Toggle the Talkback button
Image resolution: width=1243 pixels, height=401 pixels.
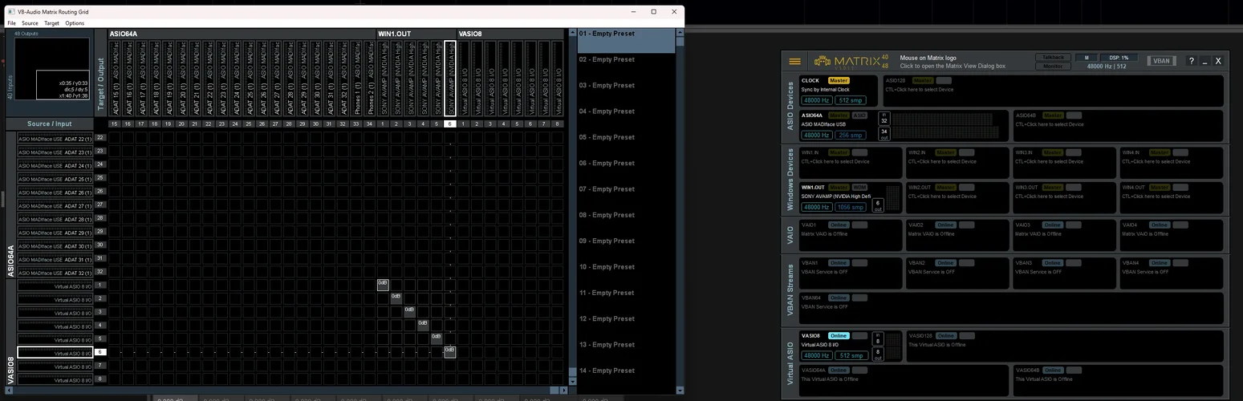(1053, 58)
